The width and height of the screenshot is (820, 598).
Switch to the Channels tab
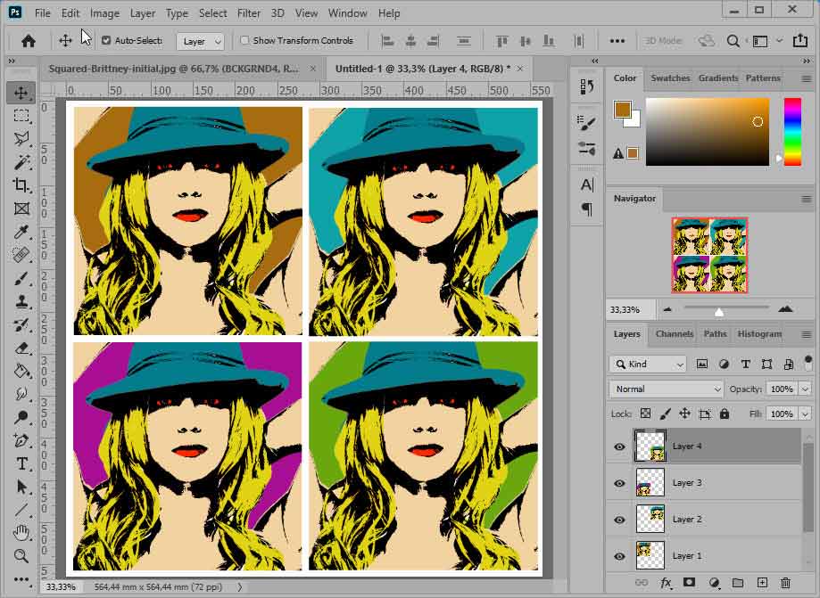click(674, 333)
